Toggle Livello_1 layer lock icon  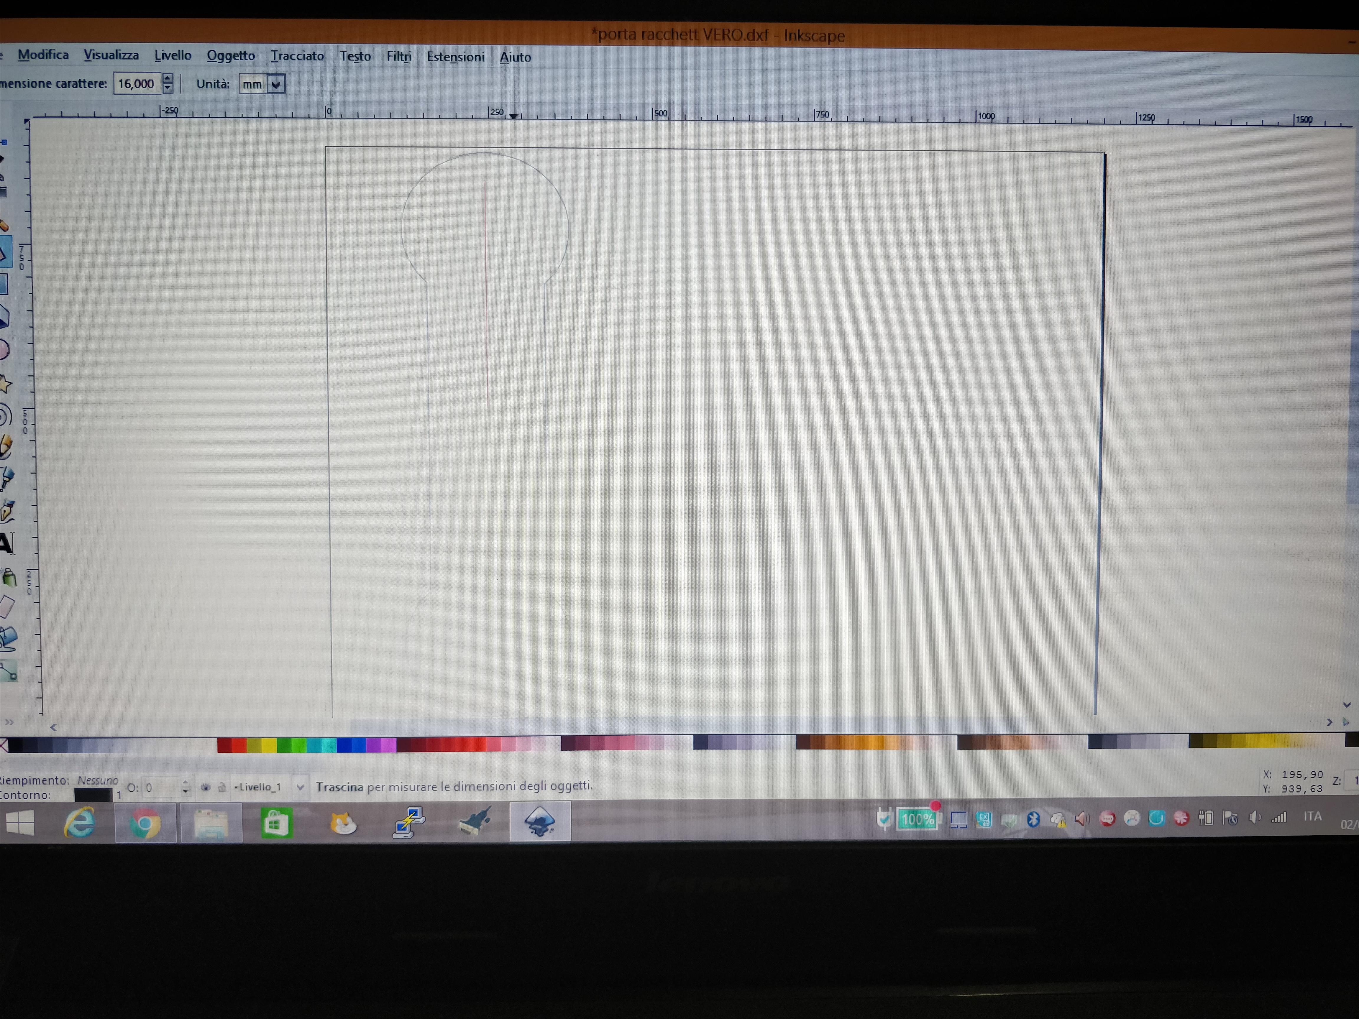tap(222, 787)
